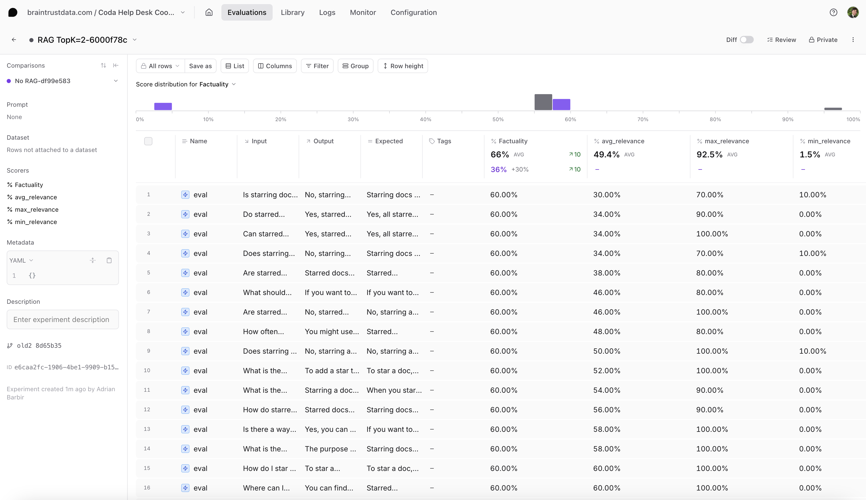
Task: Click the experiment description input field
Action: pos(63,319)
